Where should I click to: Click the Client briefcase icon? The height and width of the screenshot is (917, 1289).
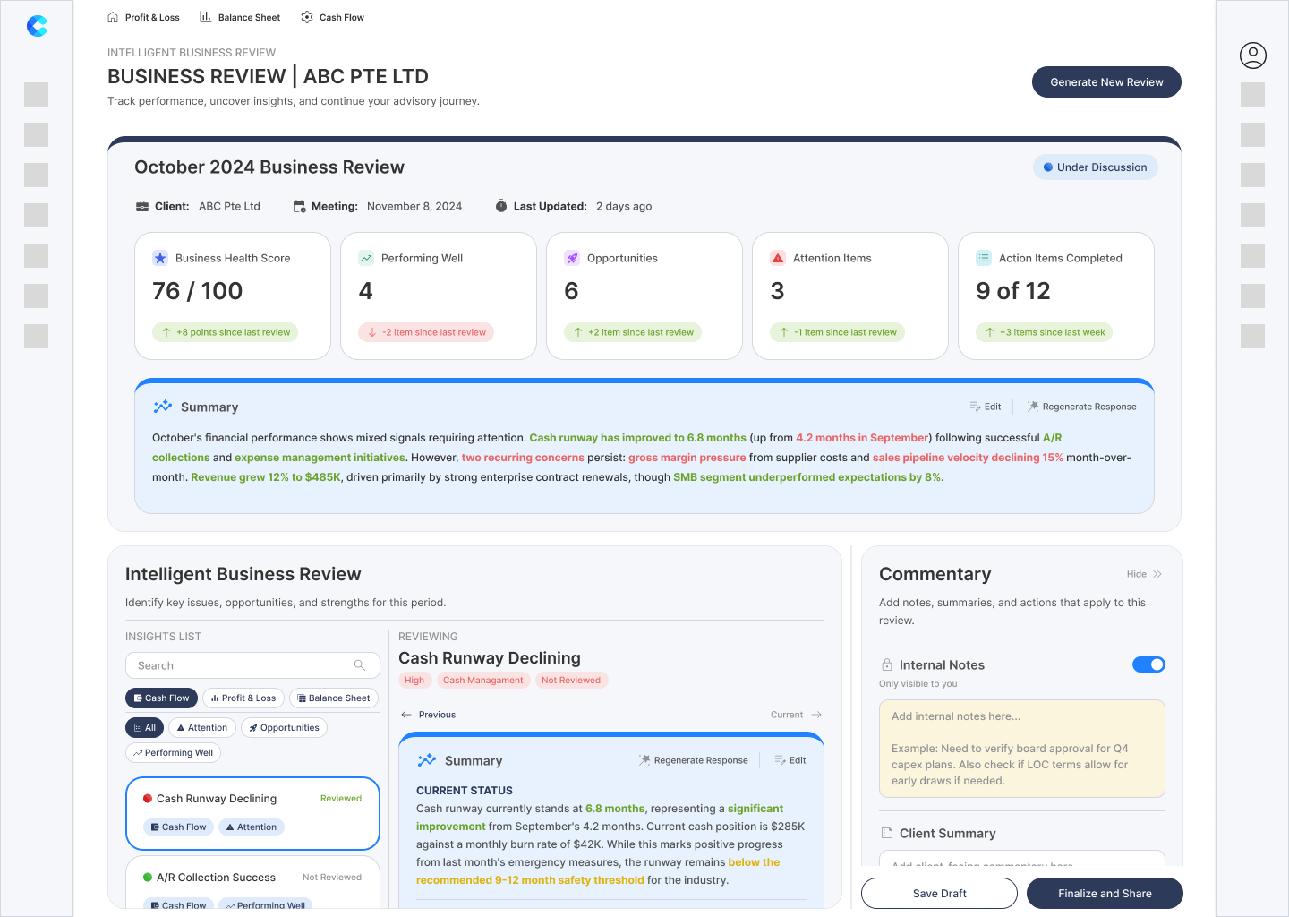(x=142, y=206)
